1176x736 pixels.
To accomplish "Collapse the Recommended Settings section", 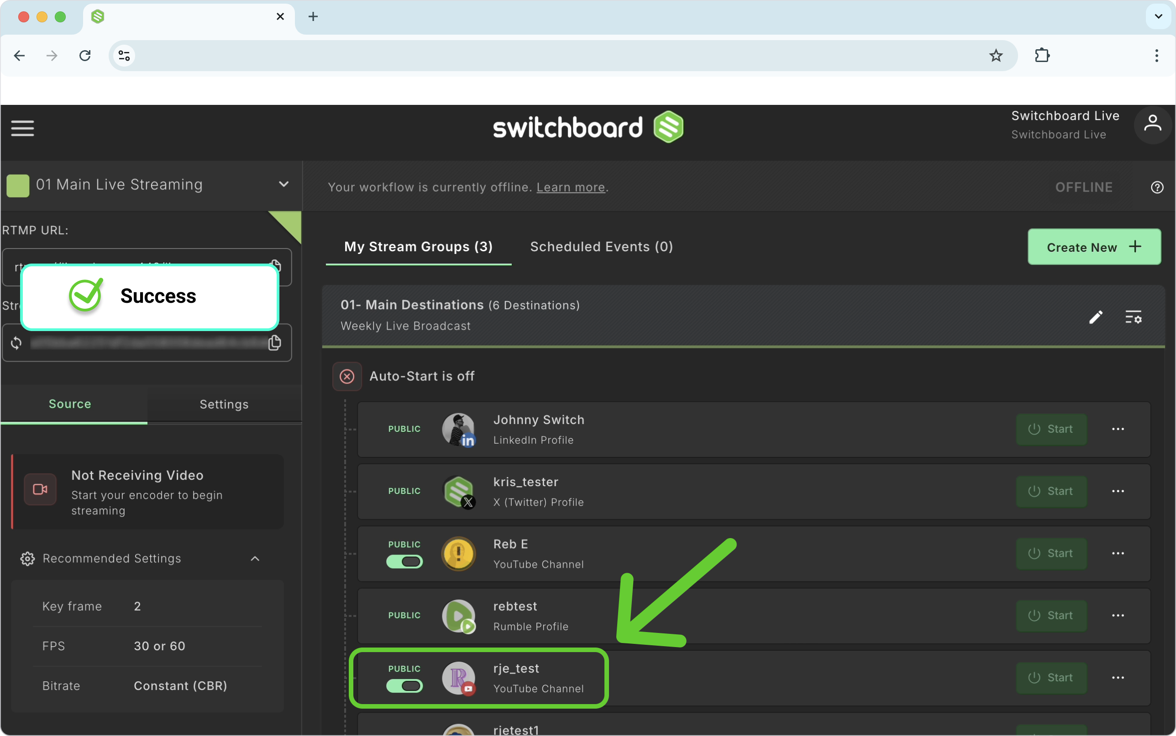I will click(x=255, y=559).
